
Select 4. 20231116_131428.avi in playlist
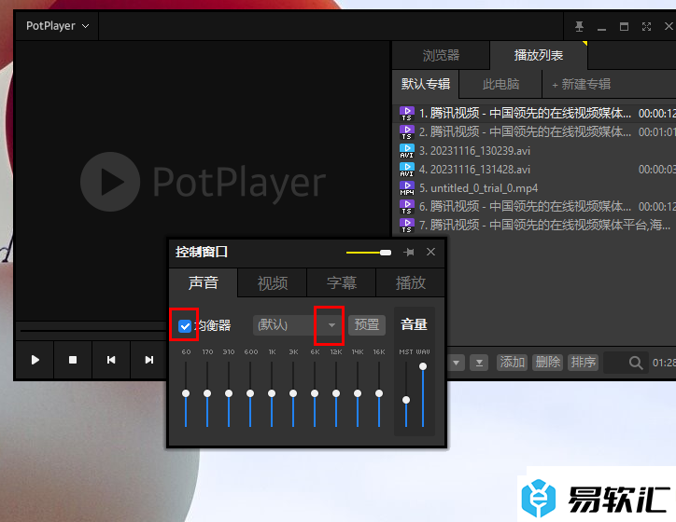[x=535, y=169]
